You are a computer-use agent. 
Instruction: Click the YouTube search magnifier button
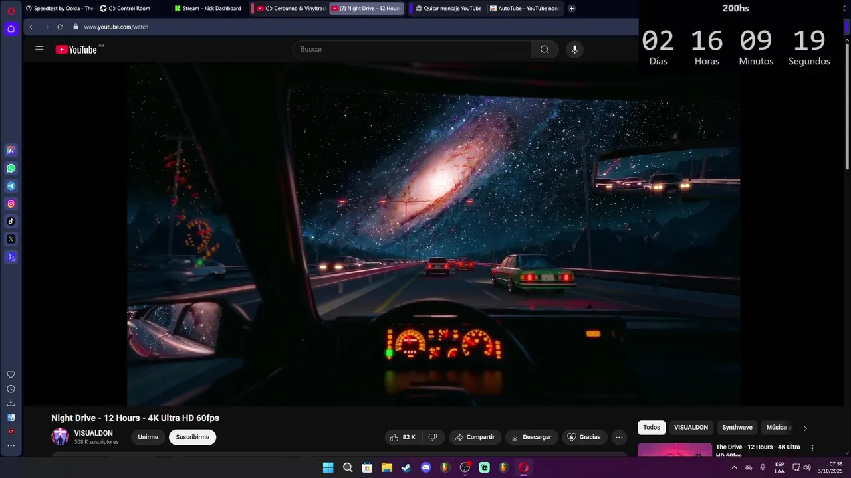point(545,49)
